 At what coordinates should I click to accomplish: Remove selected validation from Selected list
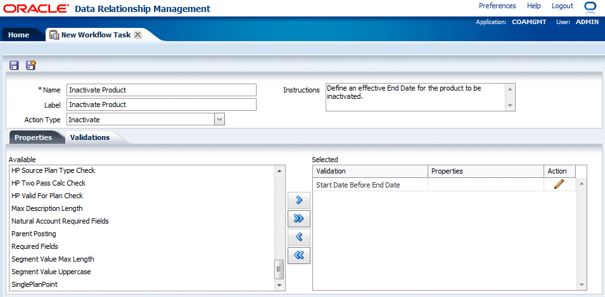tap(298, 236)
